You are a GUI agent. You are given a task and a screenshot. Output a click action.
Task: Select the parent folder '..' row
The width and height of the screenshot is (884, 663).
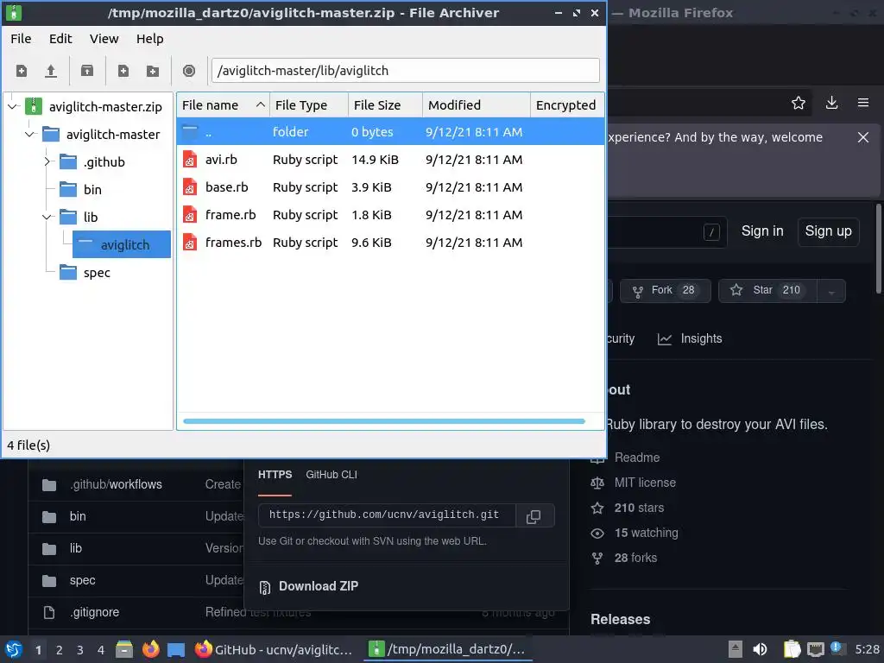point(390,132)
